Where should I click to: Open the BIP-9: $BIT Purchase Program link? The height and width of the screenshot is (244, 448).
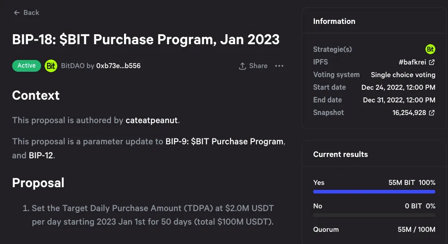point(224,142)
